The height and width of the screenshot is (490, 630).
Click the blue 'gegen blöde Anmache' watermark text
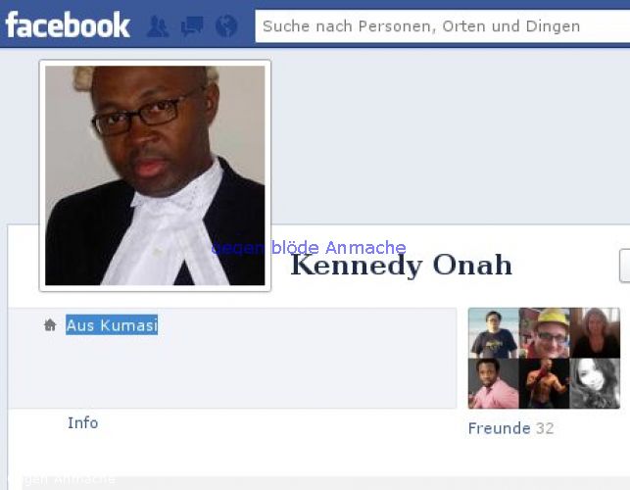[309, 248]
